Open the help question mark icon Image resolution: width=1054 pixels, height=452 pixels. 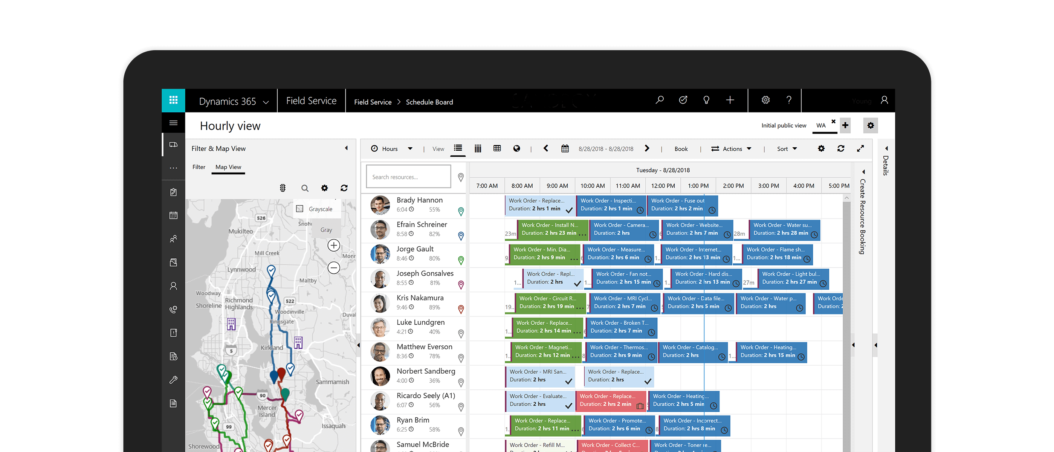pos(789,100)
